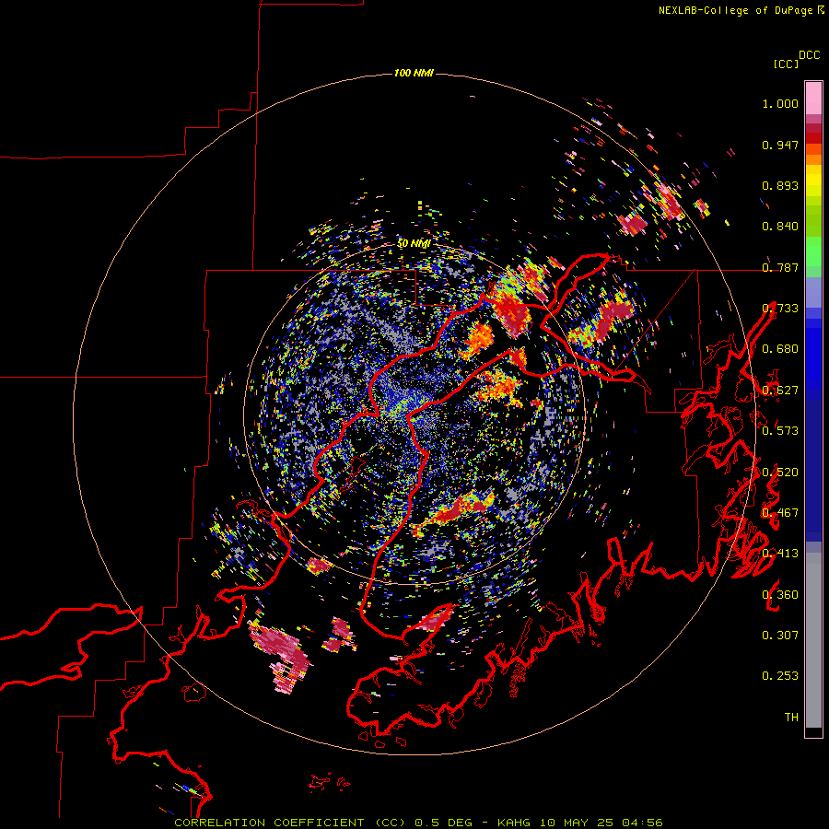Click the 0.573 scale value
The width and height of the screenshot is (829, 829).
[x=780, y=431]
